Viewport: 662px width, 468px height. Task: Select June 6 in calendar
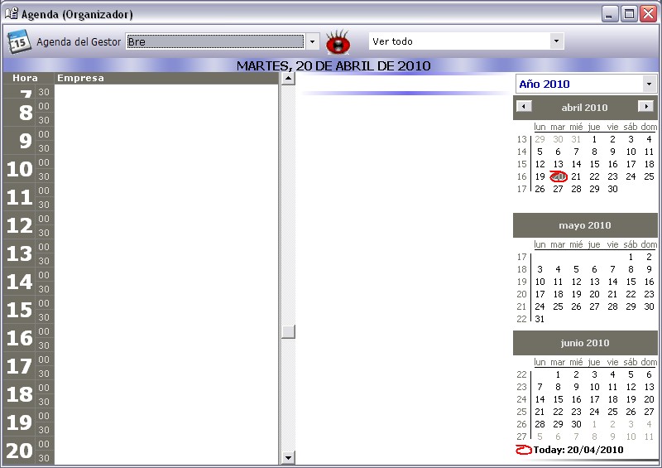[x=649, y=374]
